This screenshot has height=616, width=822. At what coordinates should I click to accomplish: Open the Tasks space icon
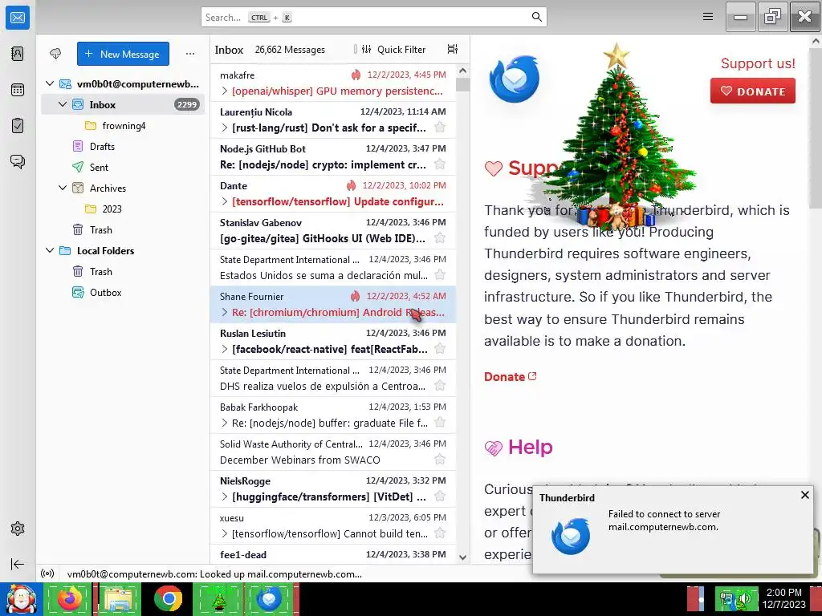tap(18, 126)
